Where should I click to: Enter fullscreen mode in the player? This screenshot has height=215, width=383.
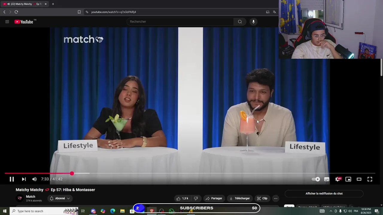coord(370,179)
